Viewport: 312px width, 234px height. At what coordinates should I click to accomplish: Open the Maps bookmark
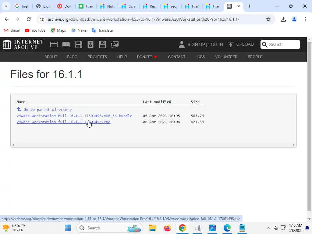(58, 30)
